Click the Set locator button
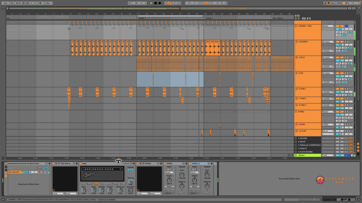The image size is (362, 203). [x=297, y=16]
